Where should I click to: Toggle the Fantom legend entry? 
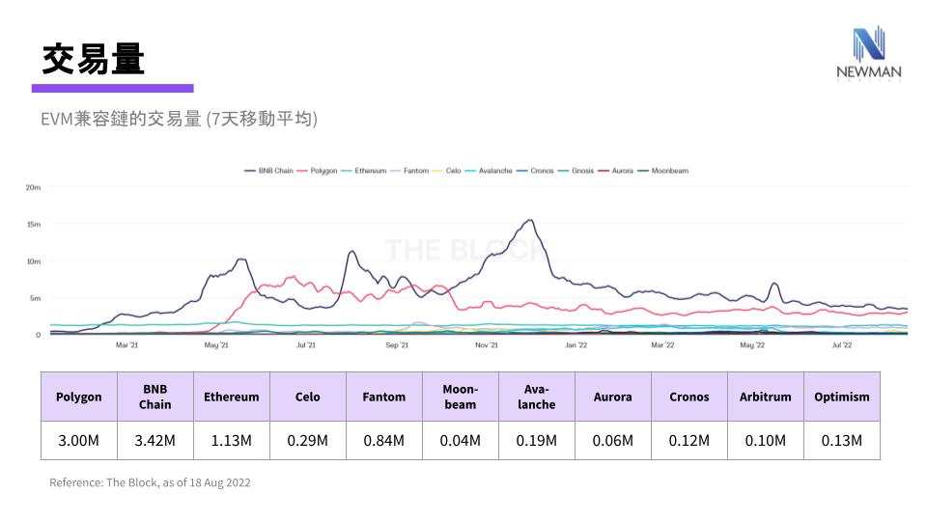tap(409, 171)
